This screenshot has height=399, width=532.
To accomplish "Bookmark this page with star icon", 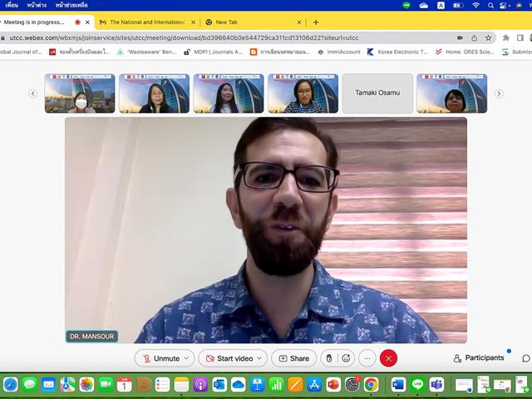I will point(488,37).
